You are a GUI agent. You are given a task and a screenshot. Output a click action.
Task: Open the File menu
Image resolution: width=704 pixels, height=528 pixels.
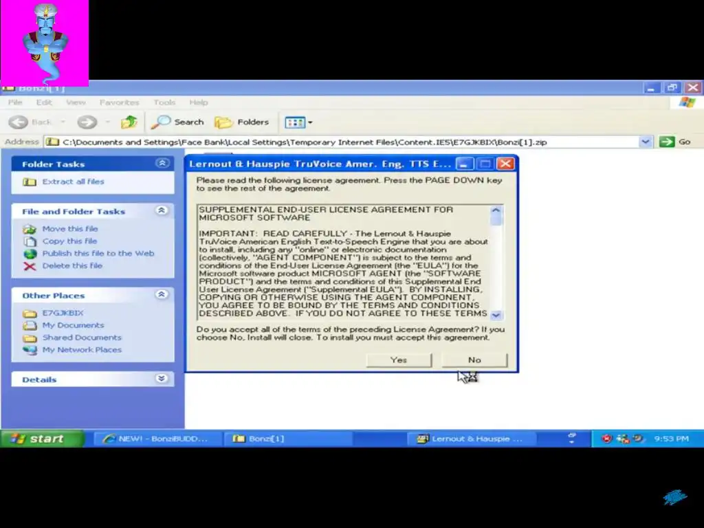coord(15,102)
